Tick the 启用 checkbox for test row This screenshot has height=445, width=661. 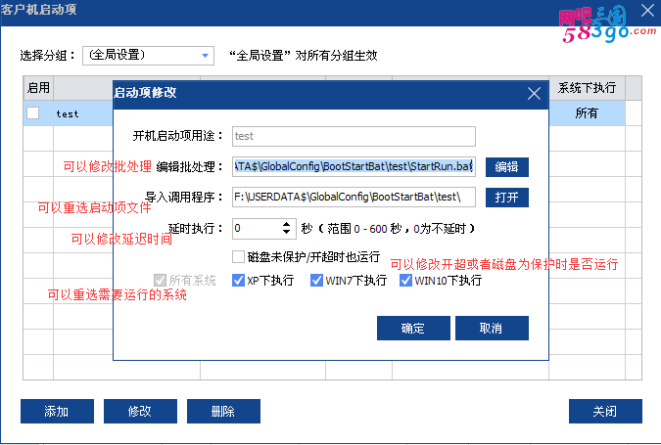[33, 112]
